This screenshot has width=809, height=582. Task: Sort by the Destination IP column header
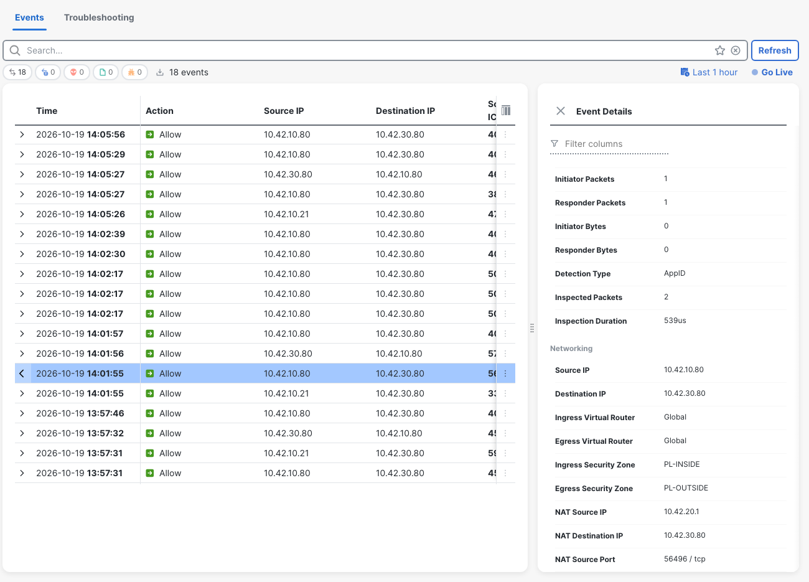click(405, 111)
